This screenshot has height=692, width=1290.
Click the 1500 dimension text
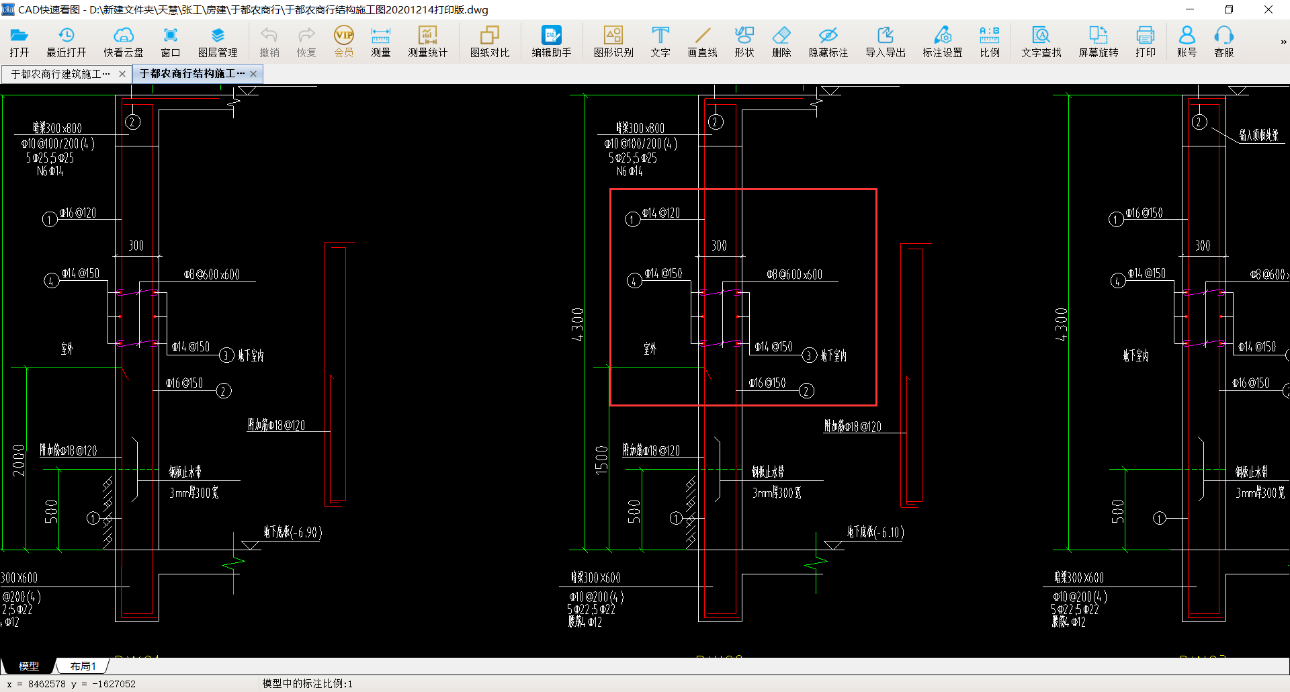(x=601, y=460)
